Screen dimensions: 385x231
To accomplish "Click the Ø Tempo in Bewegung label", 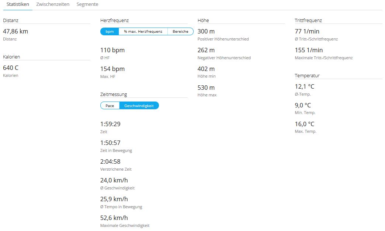I will pos(121,207).
